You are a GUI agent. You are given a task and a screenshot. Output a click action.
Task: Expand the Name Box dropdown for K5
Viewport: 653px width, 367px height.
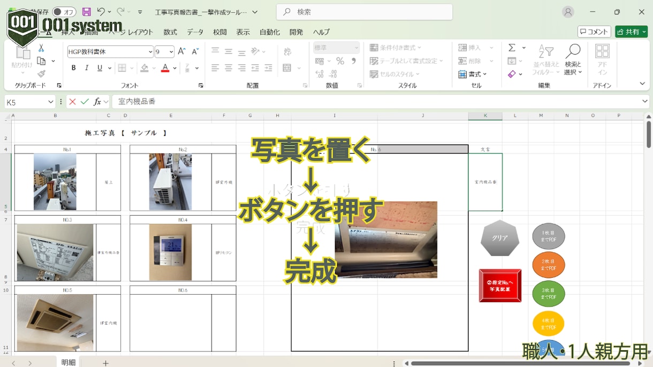coord(50,102)
